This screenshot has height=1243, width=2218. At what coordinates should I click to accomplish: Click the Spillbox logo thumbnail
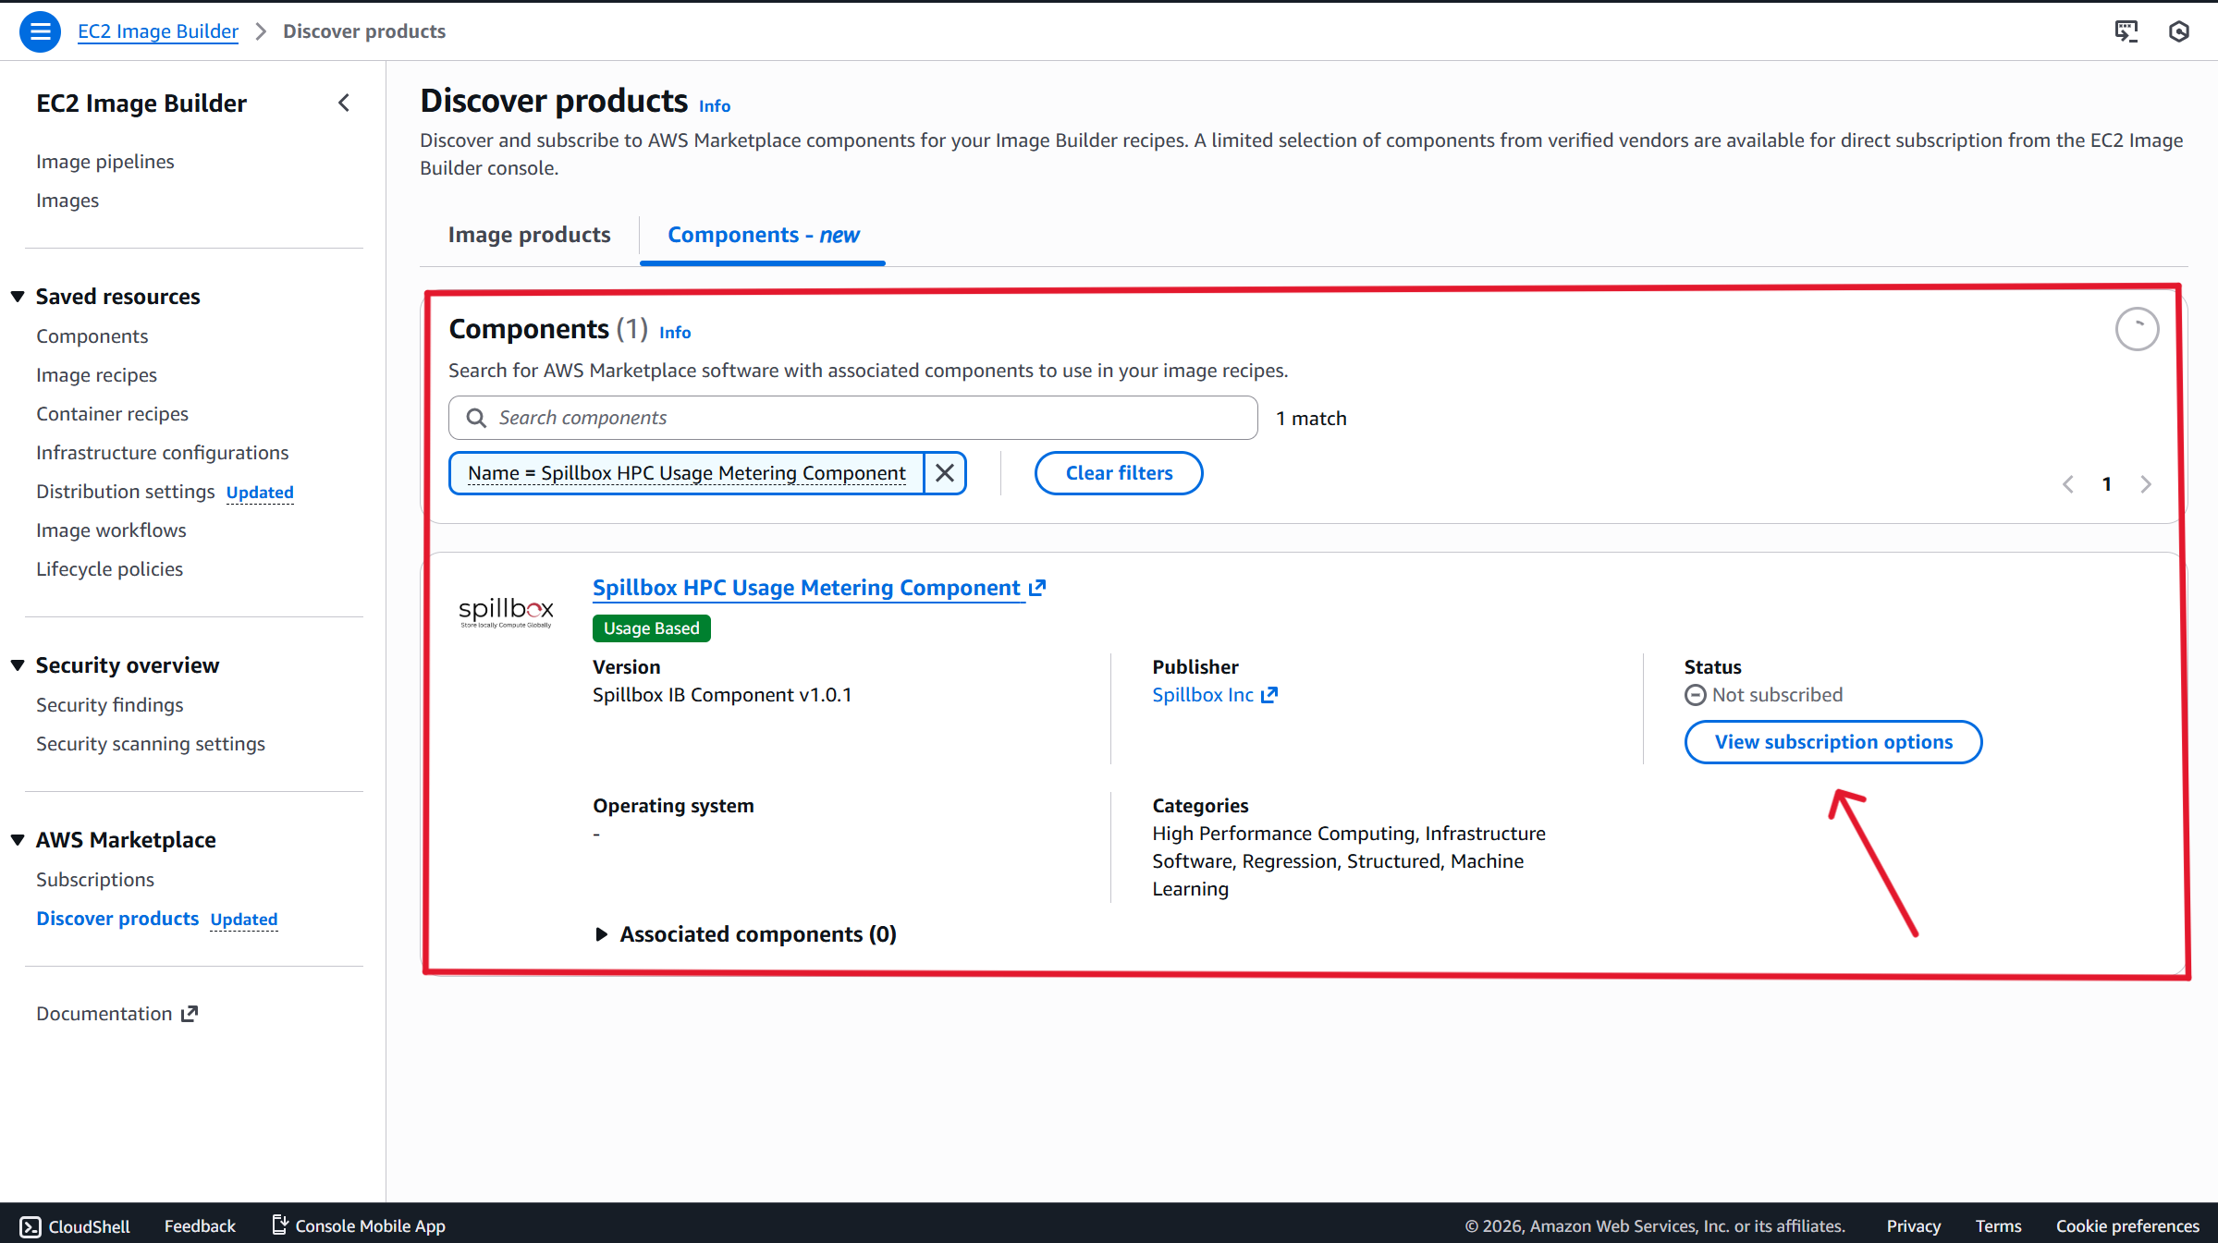click(x=506, y=611)
